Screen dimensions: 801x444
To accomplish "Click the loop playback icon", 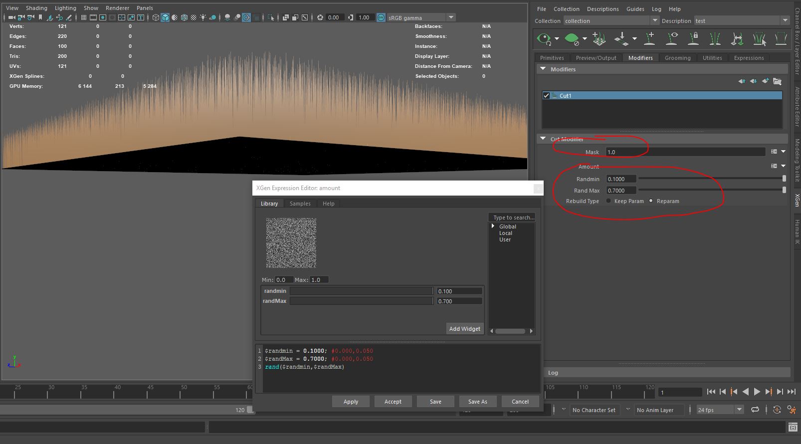I will click(x=755, y=410).
